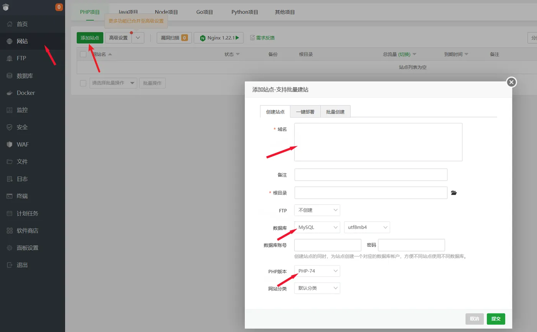The height and width of the screenshot is (332, 537).
Task: Open the folder browse icon beside 根目录
Action: 454,193
